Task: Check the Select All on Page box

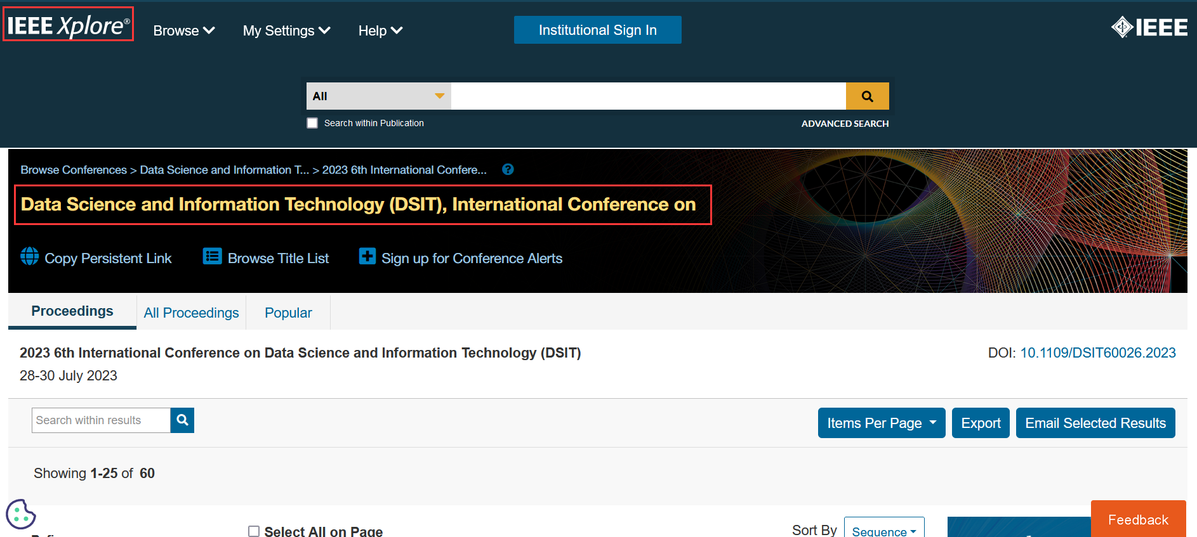Action: (254, 531)
